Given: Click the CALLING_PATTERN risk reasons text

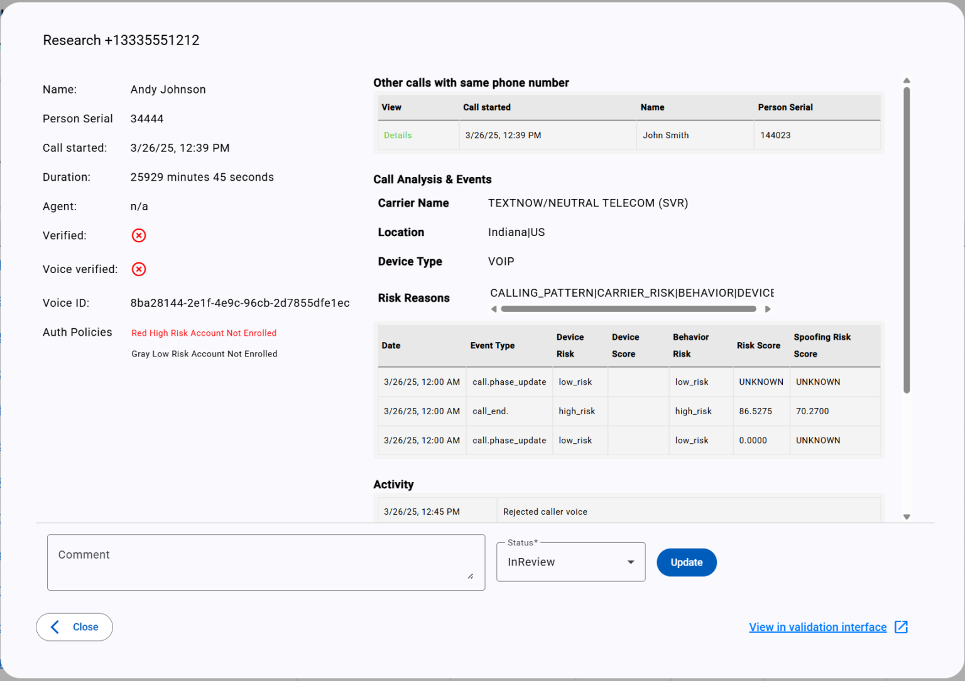Looking at the screenshot, I should tap(631, 293).
